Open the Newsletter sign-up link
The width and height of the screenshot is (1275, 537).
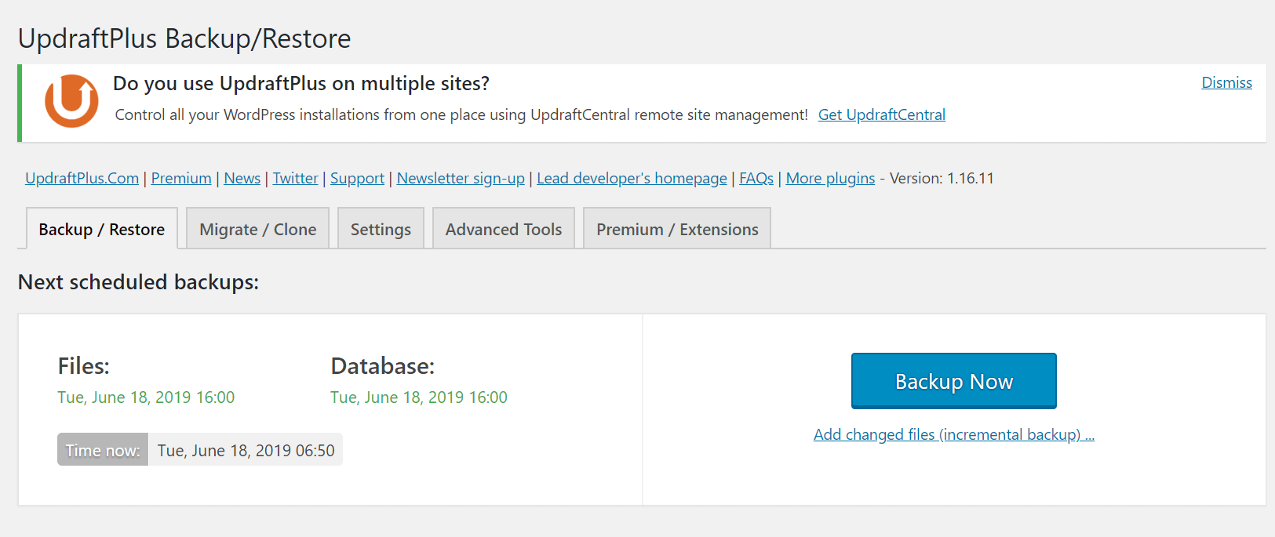tap(461, 178)
